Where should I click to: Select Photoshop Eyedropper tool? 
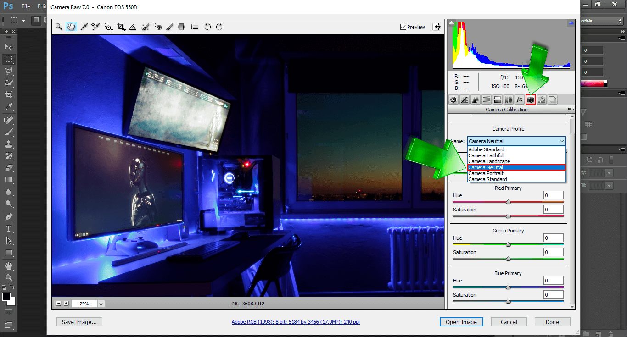point(8,107)
